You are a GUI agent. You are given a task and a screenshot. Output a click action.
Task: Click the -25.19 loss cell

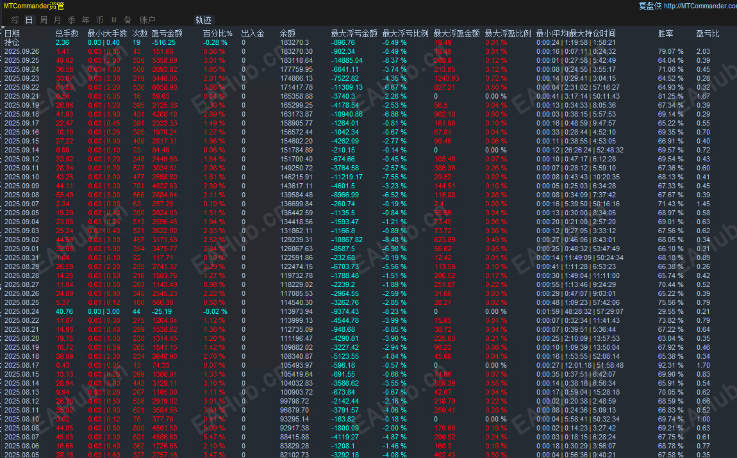[x=161, y=311]
